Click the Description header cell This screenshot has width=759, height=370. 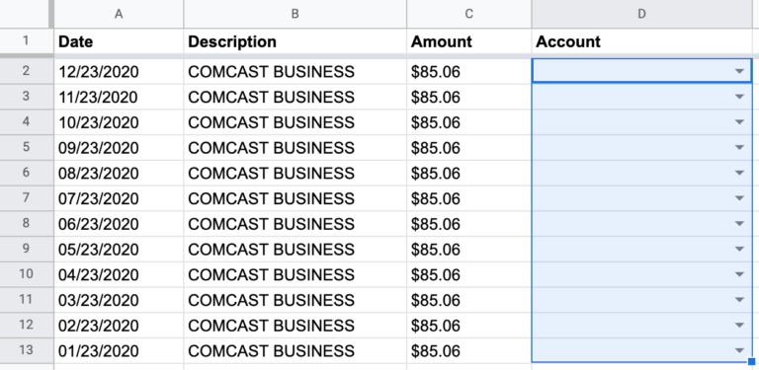(295, 41)
